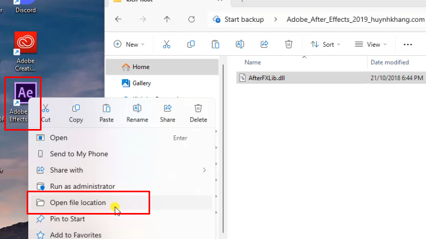Click Cut in the context menu
This screenshot has width=426, height=239.
(x=46, y=113)
